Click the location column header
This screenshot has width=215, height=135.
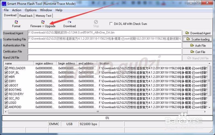pyautogui.click(x=152, y=63)
